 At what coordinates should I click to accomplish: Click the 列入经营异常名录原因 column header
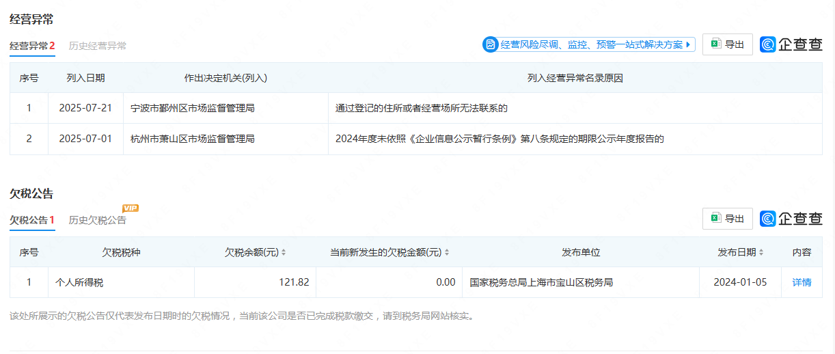(x=575, y=78)
